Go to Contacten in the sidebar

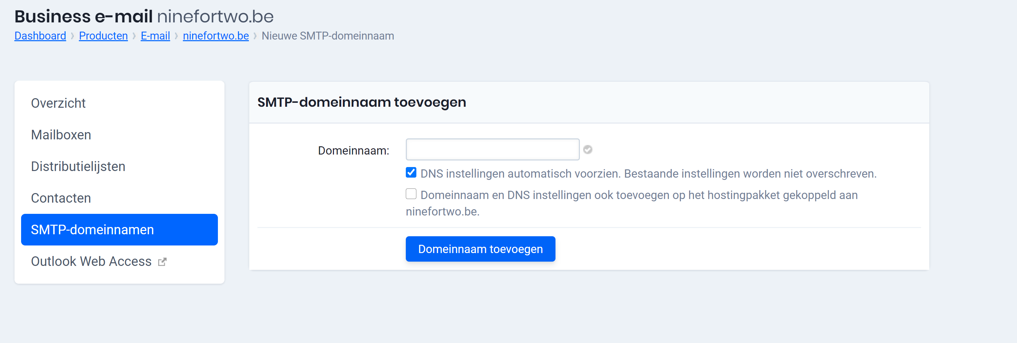click(x=61, y=198)
